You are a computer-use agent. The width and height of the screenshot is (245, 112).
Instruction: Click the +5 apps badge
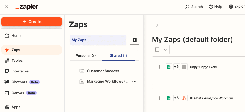point(177,67)
